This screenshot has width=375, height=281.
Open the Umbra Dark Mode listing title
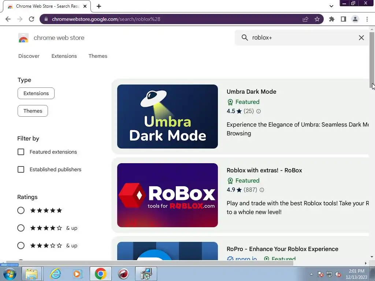(x=251, y=92)
